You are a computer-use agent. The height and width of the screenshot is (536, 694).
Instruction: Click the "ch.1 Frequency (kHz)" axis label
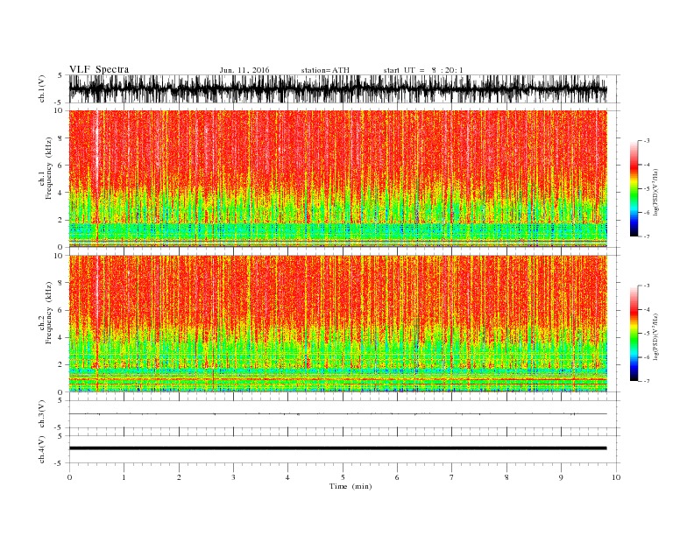pyautogui.click(x=46, y=168)
